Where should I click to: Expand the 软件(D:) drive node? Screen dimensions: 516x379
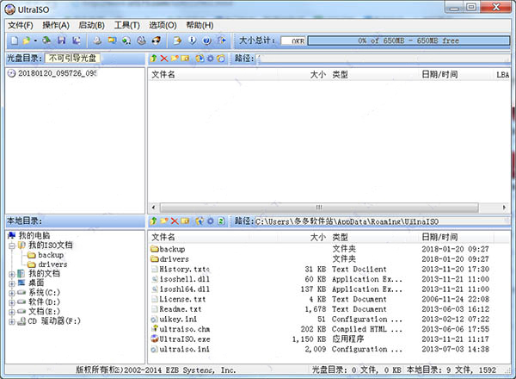click(x=12, y=302)
